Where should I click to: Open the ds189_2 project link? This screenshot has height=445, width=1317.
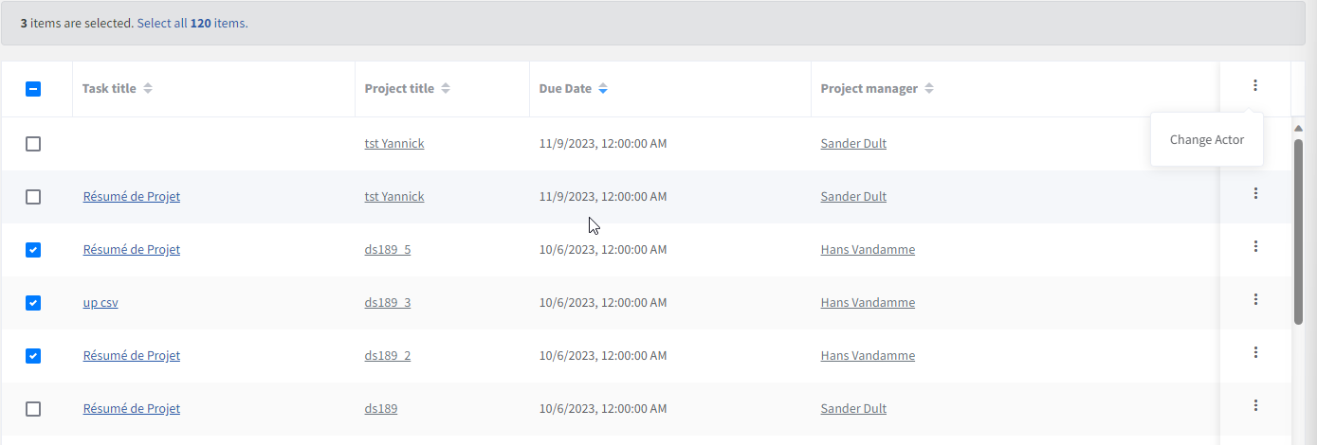tap(387, 356)
